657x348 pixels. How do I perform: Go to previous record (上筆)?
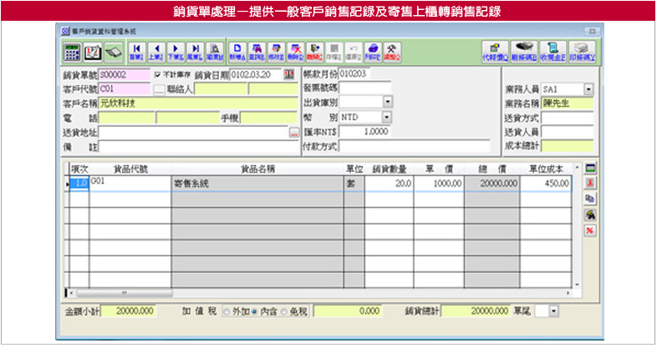tap(155, 52)
